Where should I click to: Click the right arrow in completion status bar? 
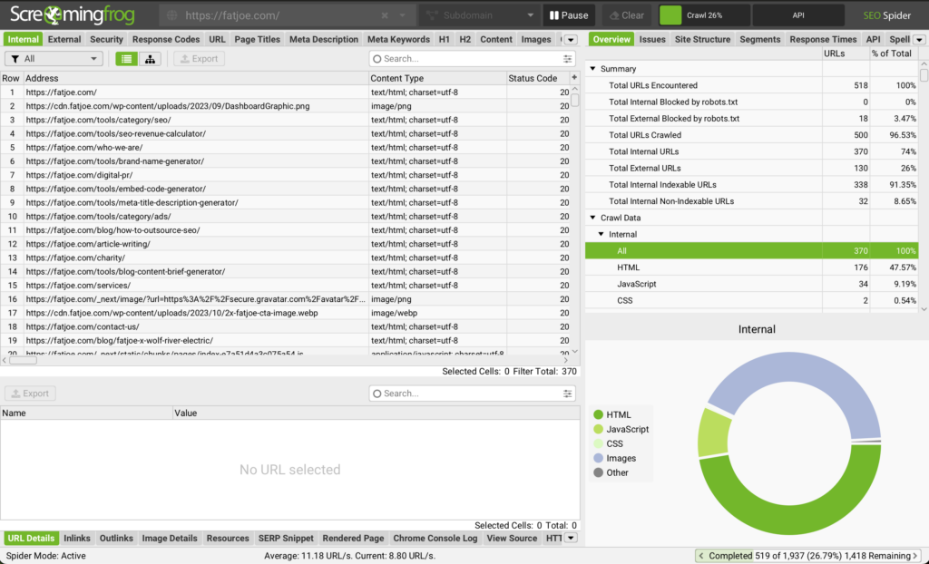tap(915, 556)
